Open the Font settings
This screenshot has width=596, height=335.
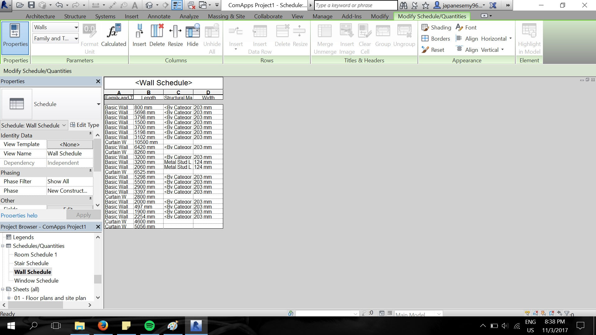(x=466, y=27)
